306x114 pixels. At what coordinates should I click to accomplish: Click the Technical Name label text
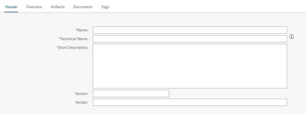74,39
